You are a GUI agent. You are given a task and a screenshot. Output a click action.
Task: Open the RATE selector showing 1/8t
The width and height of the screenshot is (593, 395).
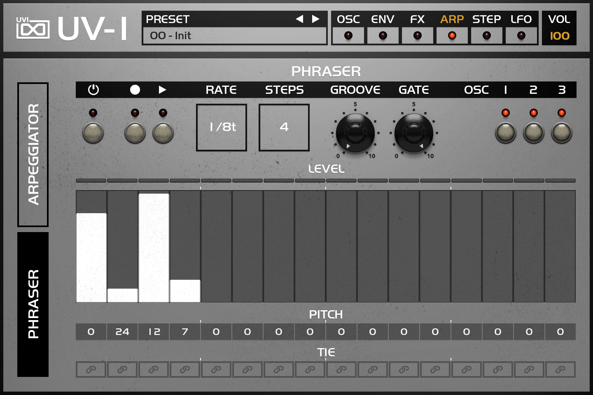pyautogui.click(x=222, y=128)
